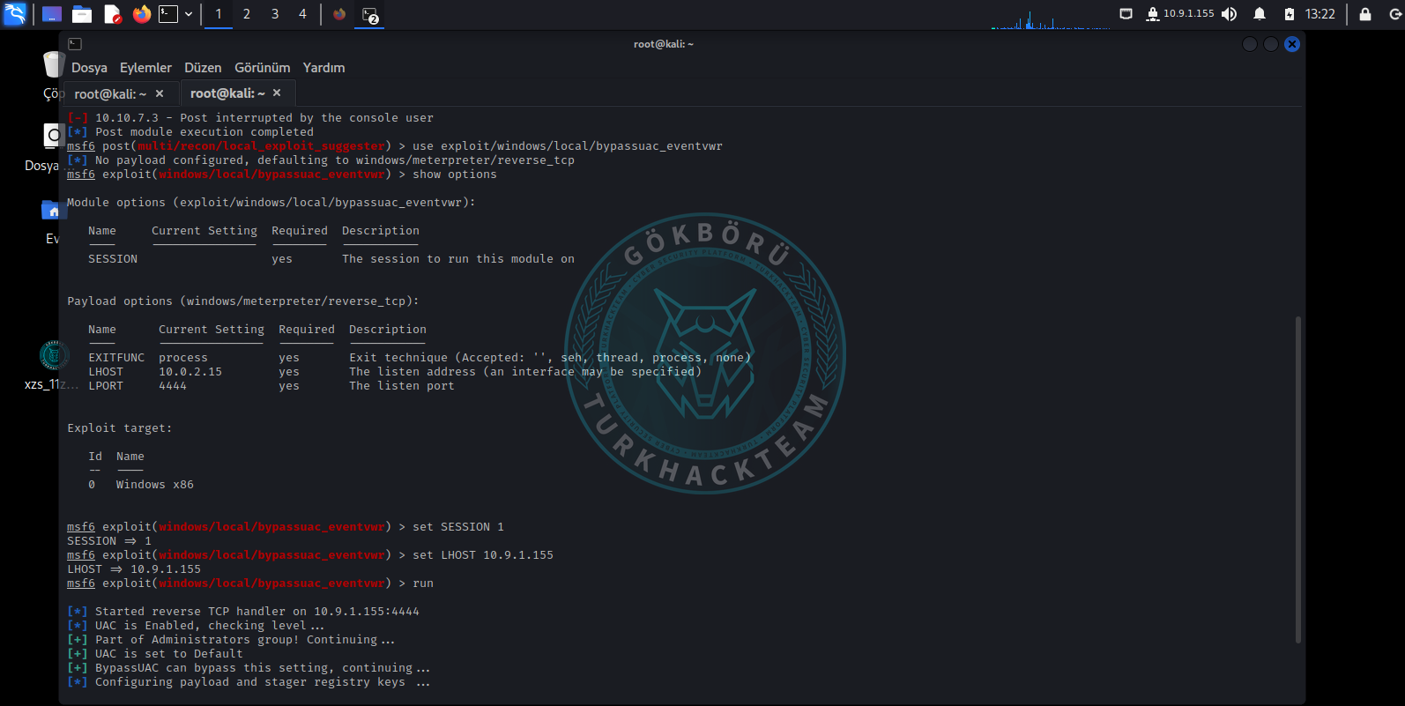
Task: Switch to workspace 2
Action: click(247, 14)
